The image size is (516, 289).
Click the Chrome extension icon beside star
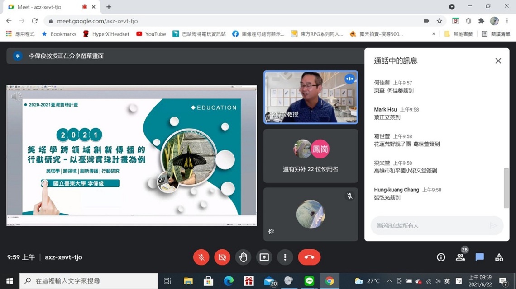click(x=455, y=21)
